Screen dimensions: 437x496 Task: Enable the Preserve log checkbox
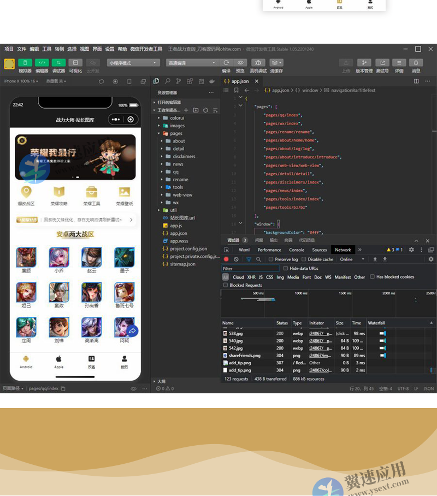[271, 259]
